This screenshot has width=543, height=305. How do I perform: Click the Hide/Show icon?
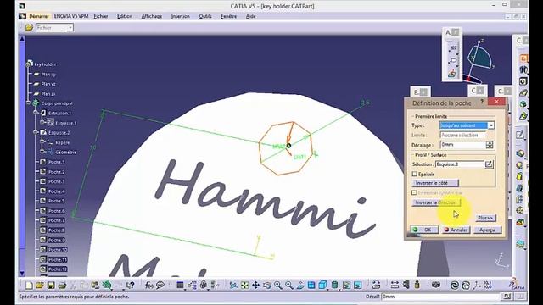(346, 286)
